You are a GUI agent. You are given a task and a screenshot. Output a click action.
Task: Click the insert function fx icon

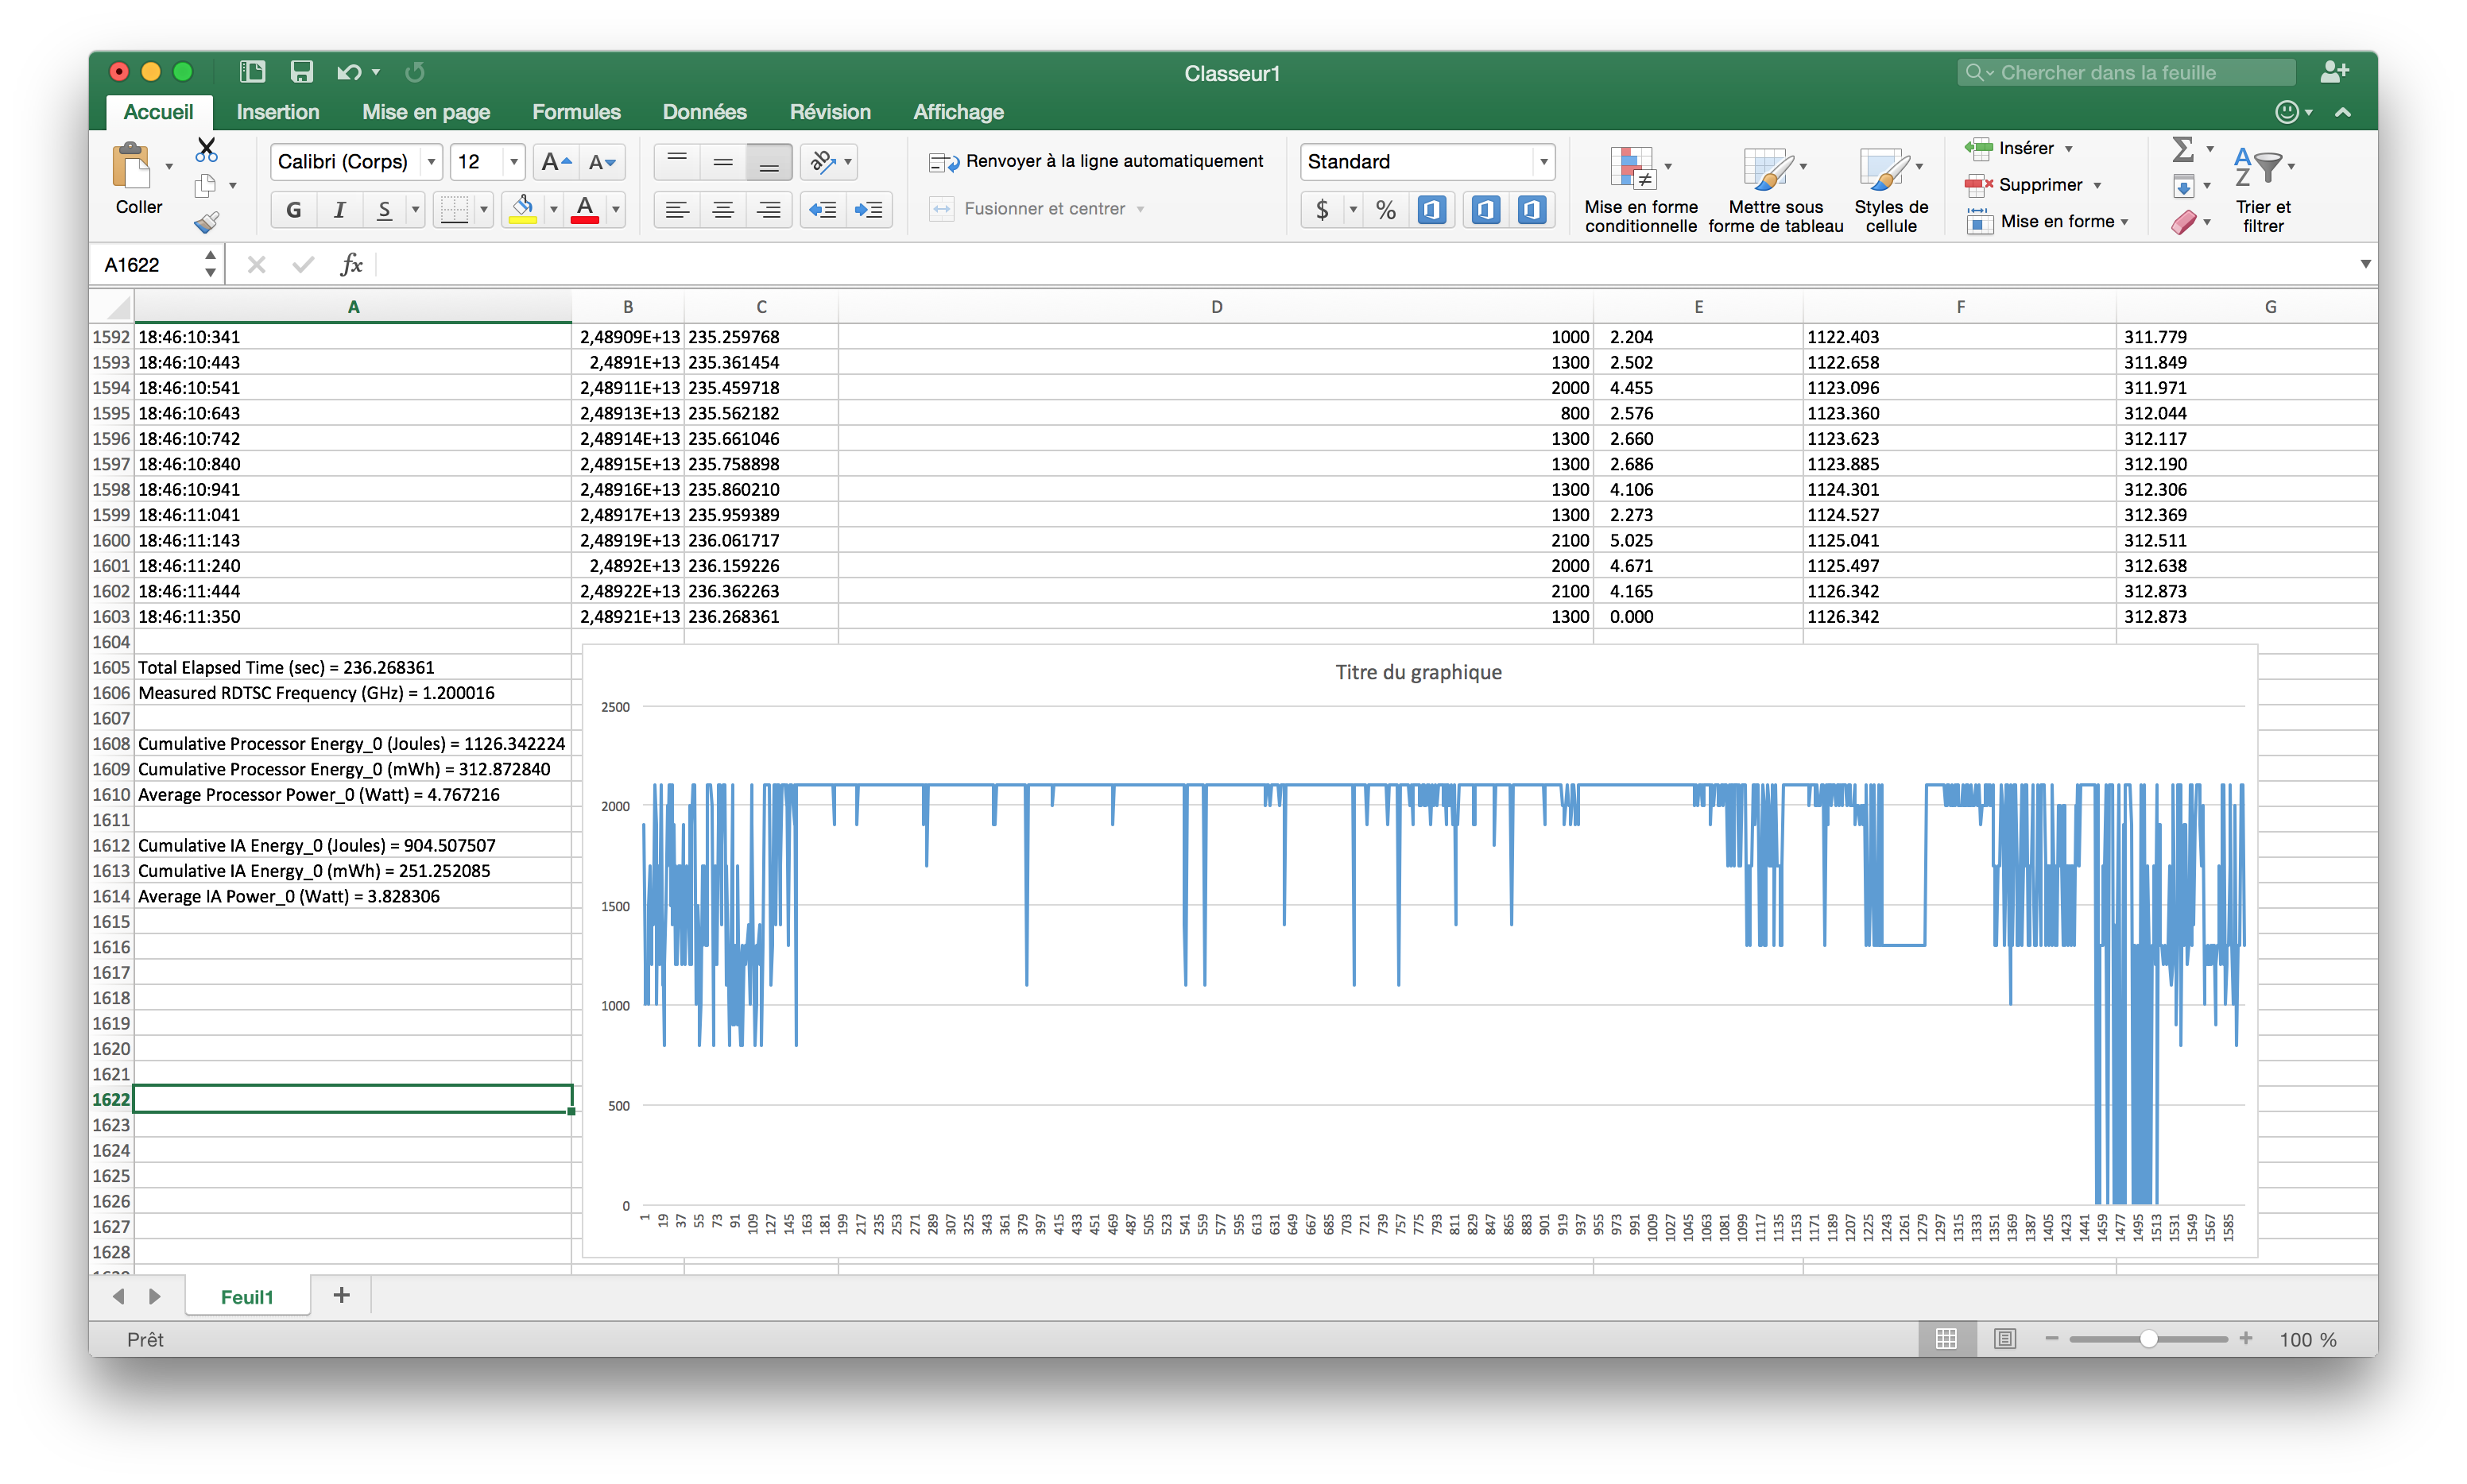click(351, 265)
